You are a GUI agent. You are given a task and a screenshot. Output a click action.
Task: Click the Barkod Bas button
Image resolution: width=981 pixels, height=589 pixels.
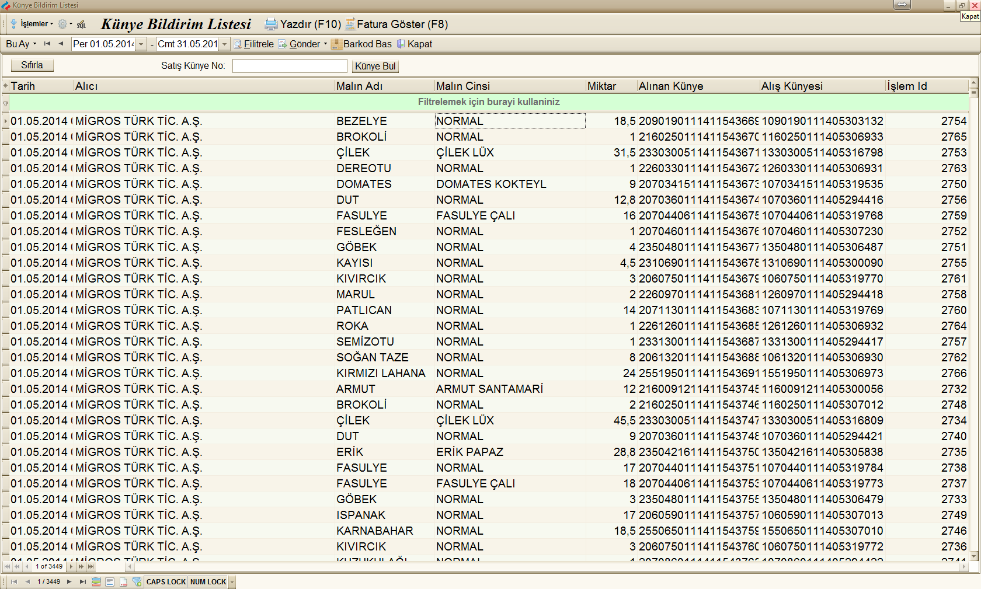pyautogui.click(x=361, y=44)
